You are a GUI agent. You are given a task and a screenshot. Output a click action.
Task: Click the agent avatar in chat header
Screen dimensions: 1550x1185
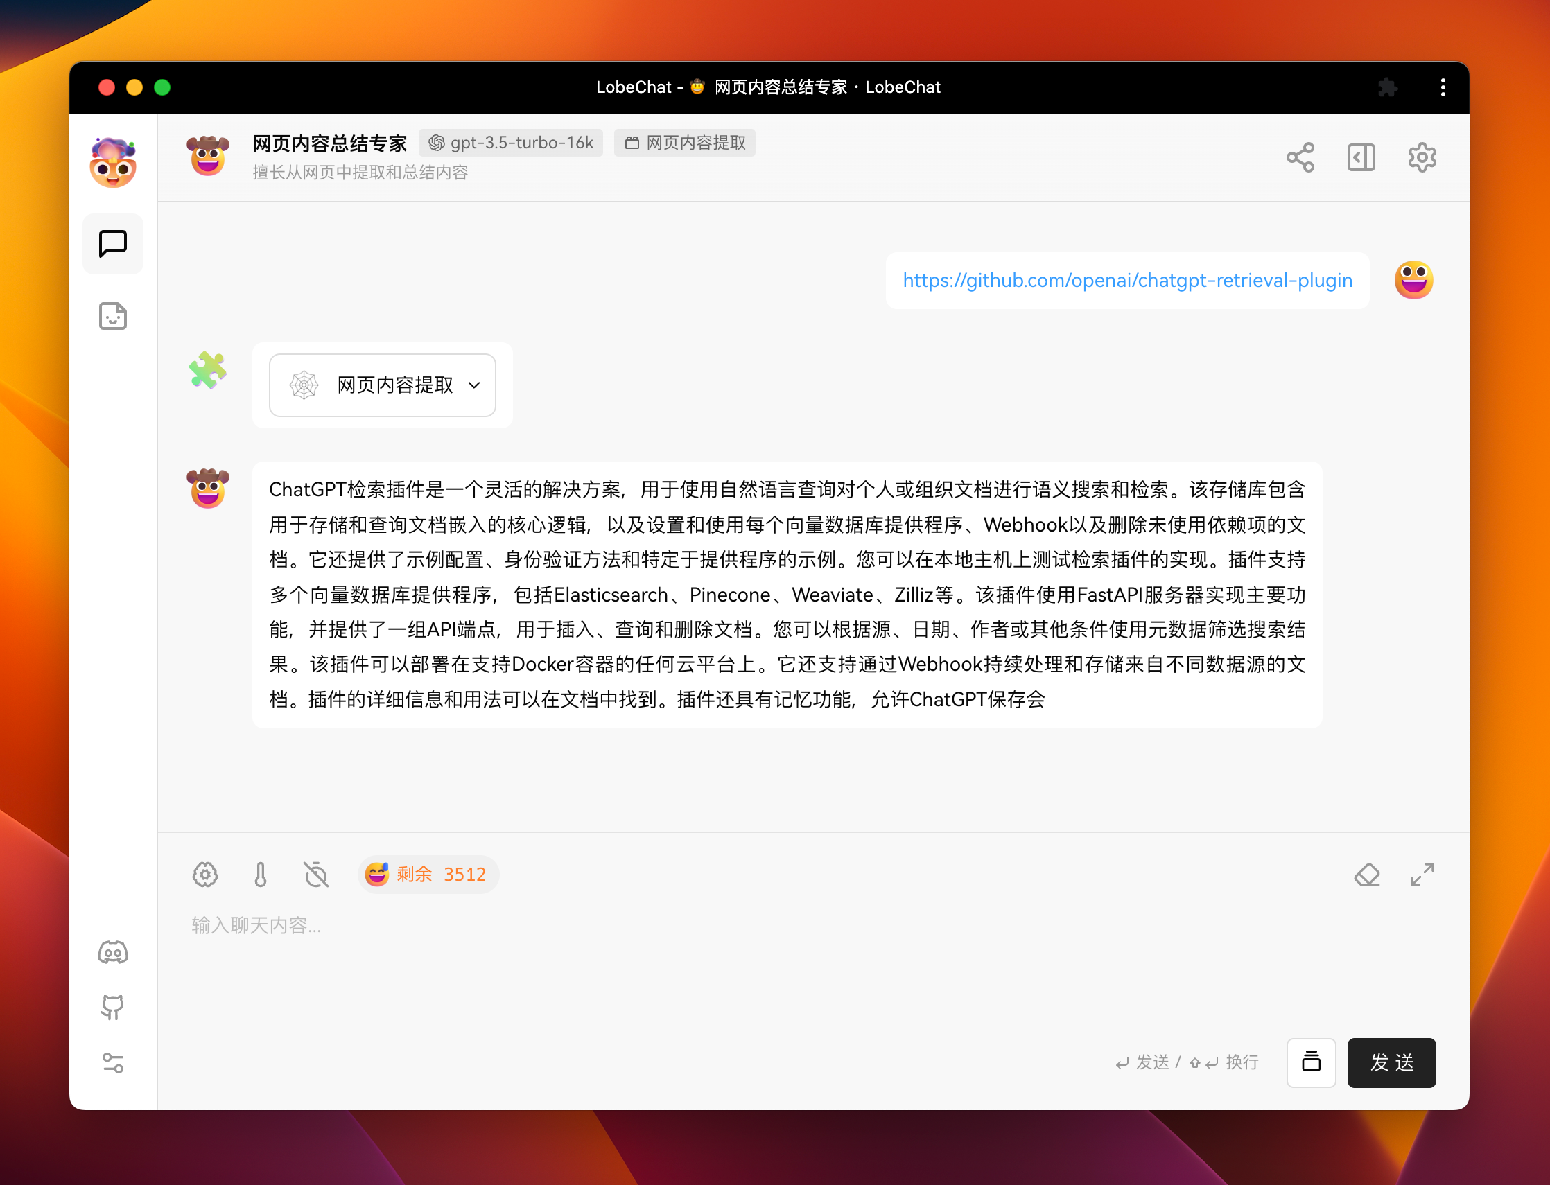[x=208, y=156]
